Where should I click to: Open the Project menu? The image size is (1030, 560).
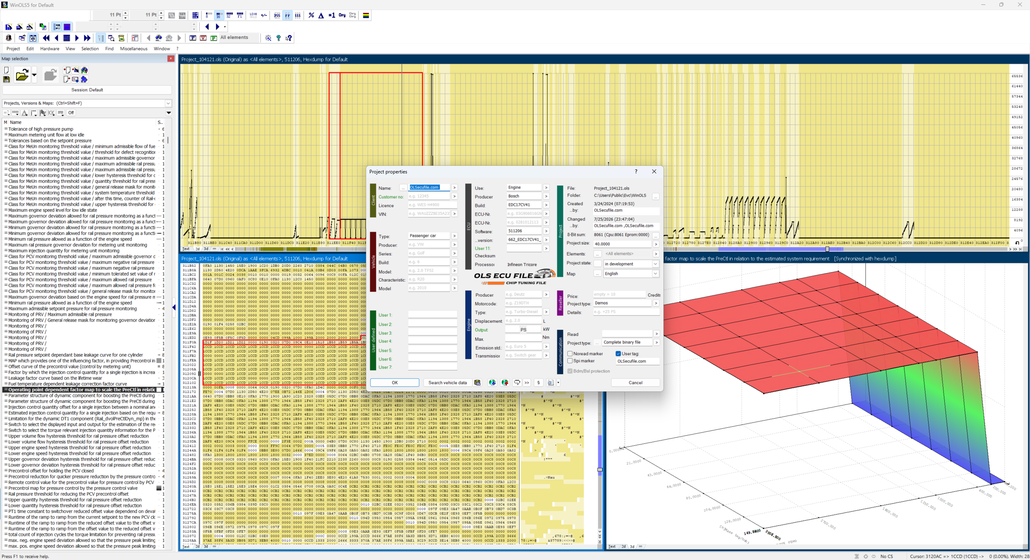click(13, 49)
